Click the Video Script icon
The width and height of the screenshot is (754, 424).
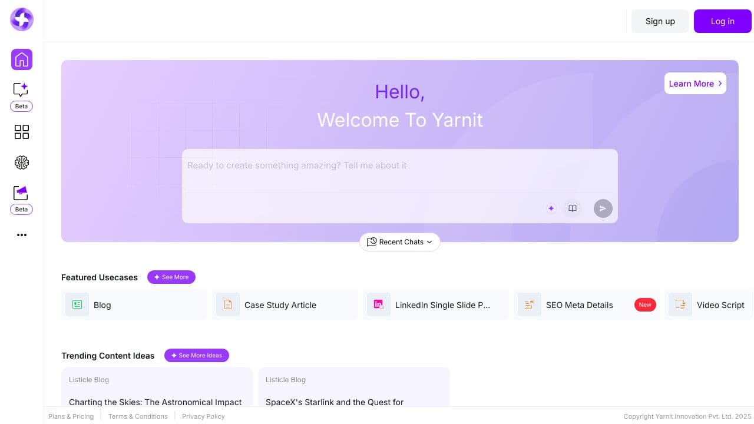(x=680, y=304)
